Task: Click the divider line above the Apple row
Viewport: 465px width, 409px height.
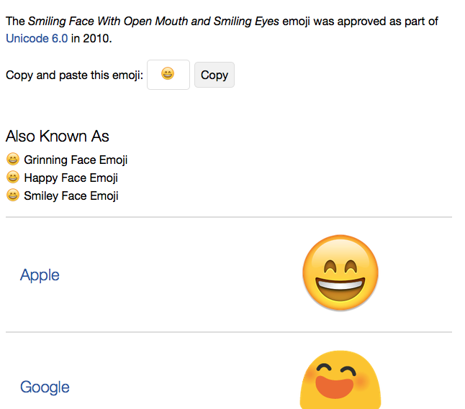Action: [229, 217]
